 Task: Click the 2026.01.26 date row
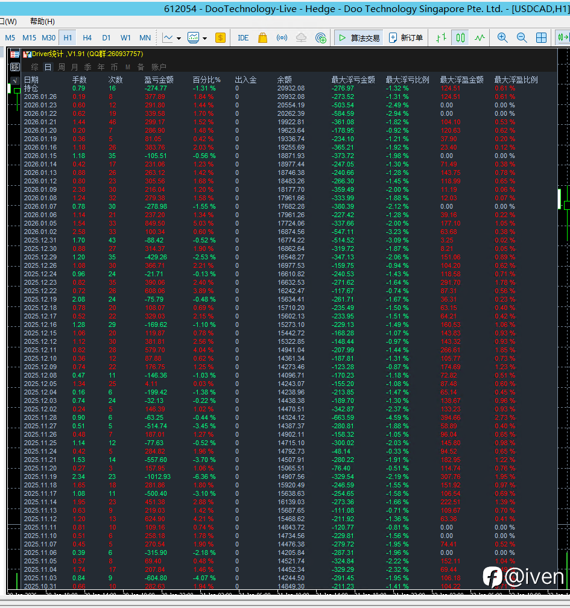[40, 97]
